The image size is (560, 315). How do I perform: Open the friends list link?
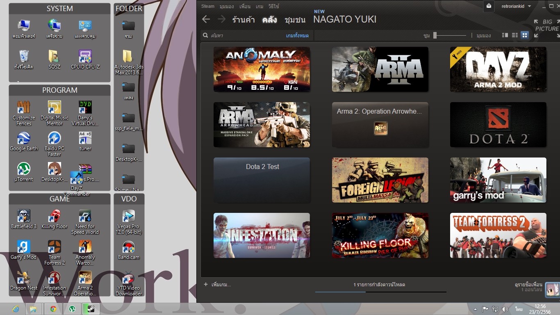[528, 284]
